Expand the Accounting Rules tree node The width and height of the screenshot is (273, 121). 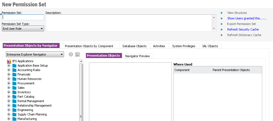click(9, 70)
